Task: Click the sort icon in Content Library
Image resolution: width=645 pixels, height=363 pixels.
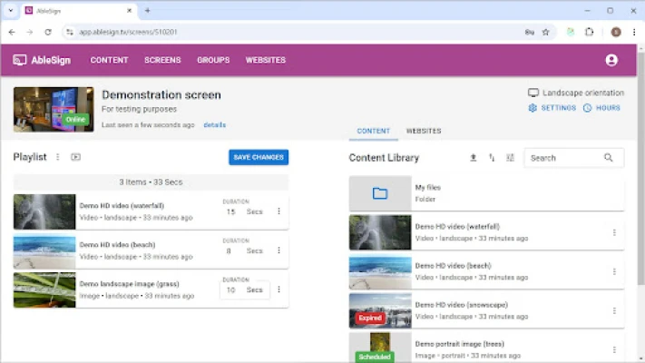Action: pos(492,158)
